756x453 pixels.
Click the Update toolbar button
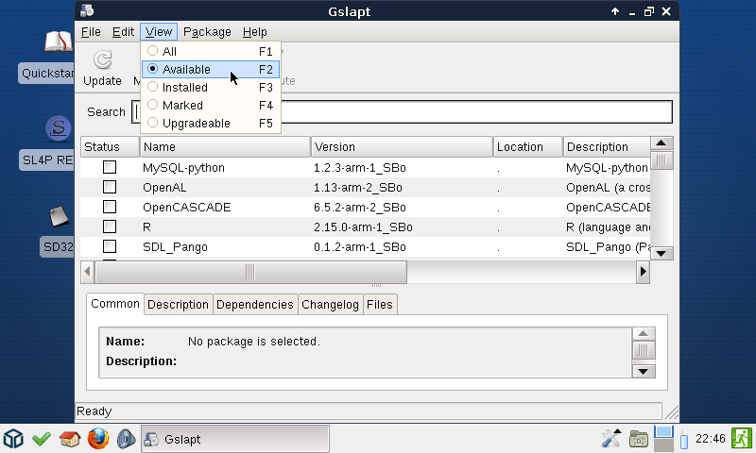[x=102, y=68]
